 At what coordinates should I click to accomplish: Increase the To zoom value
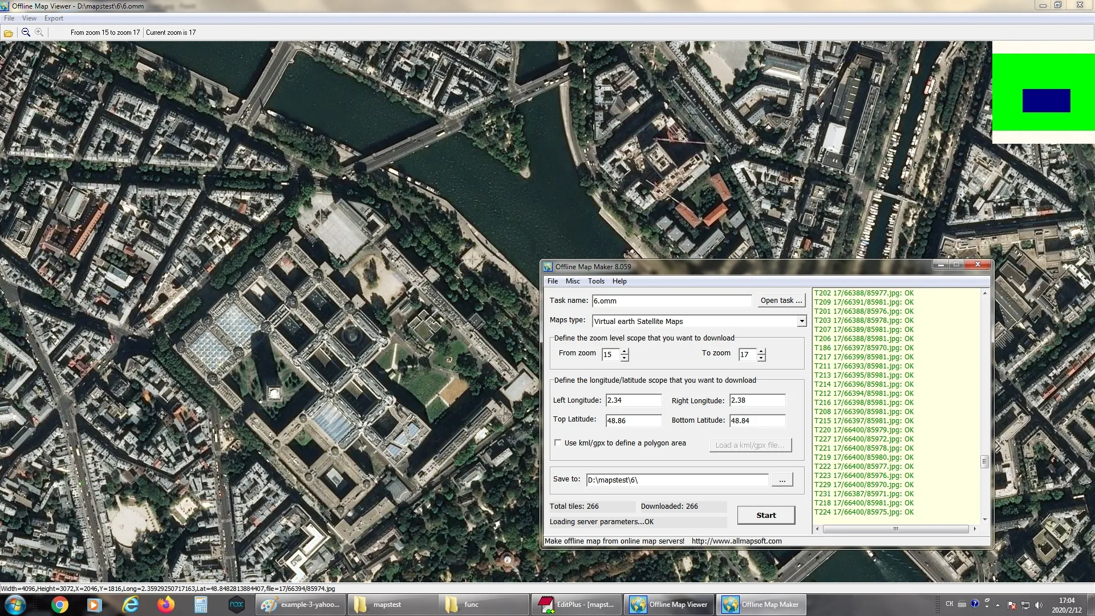[761, 351]
